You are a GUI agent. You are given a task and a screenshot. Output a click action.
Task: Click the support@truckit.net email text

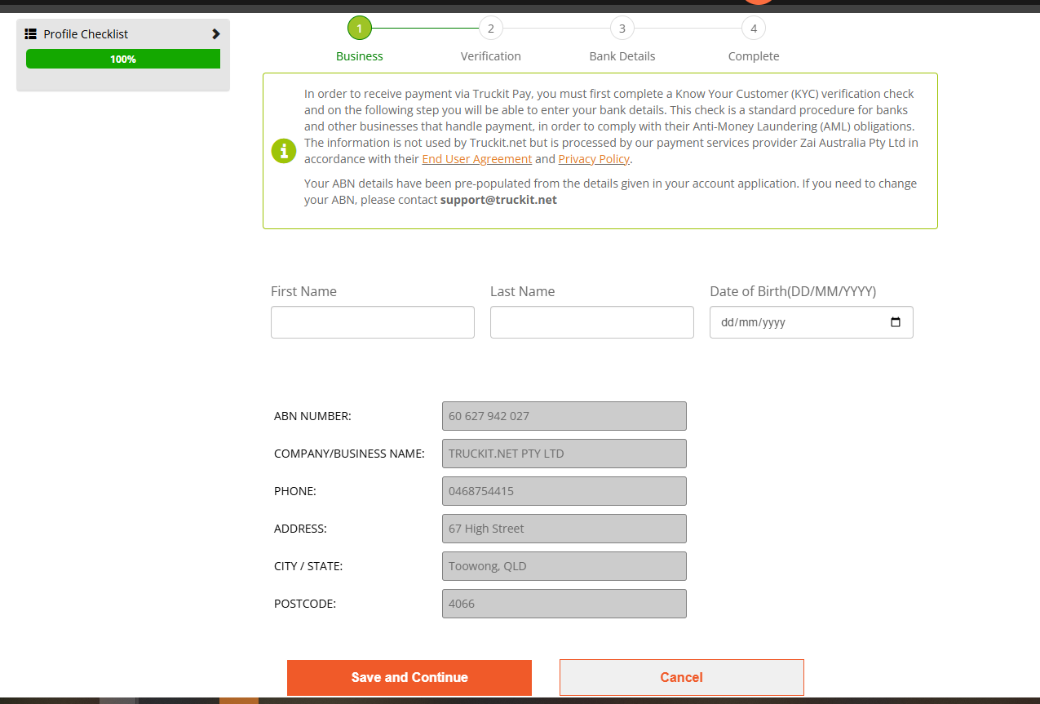coord(498,200)
